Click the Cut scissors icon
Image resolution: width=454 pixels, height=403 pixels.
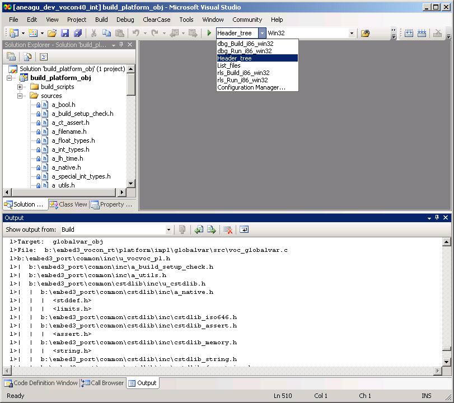pyautogui.click(x=93, y=33)
